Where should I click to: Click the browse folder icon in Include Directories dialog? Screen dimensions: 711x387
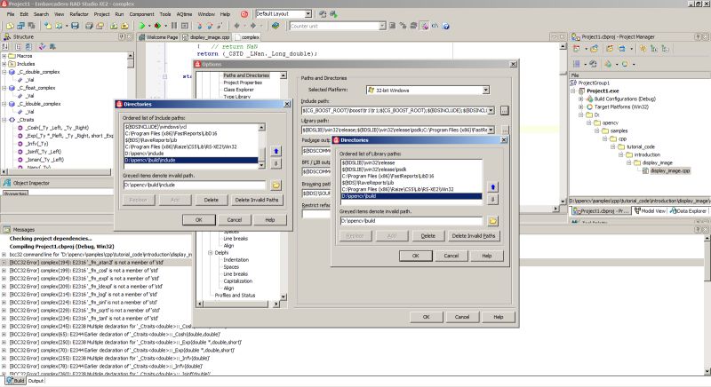pyautogui.click(x=276, y=185)
